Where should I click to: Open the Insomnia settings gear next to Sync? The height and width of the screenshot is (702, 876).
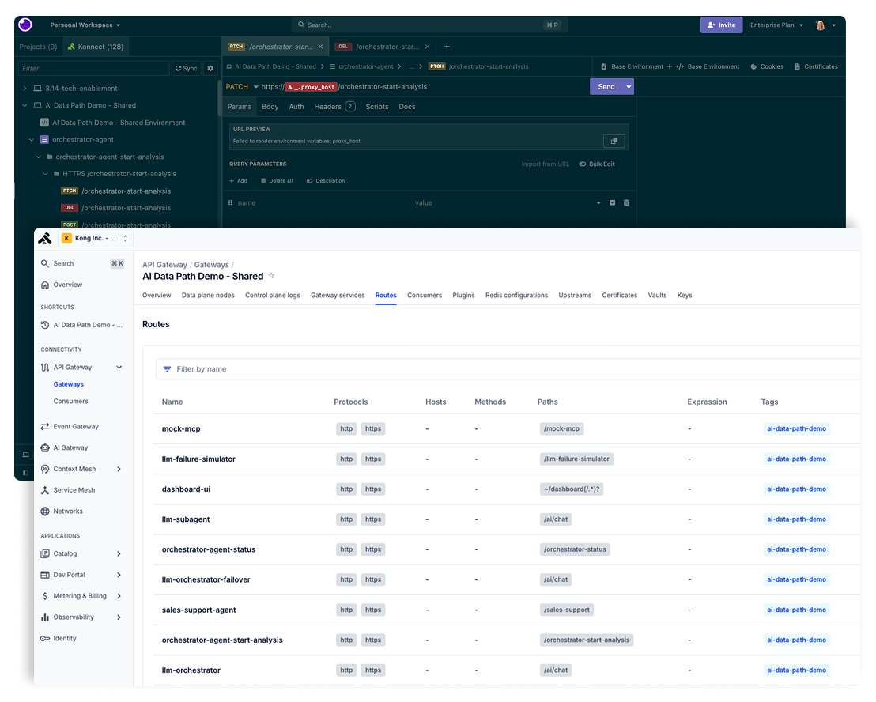click(210, 68)
